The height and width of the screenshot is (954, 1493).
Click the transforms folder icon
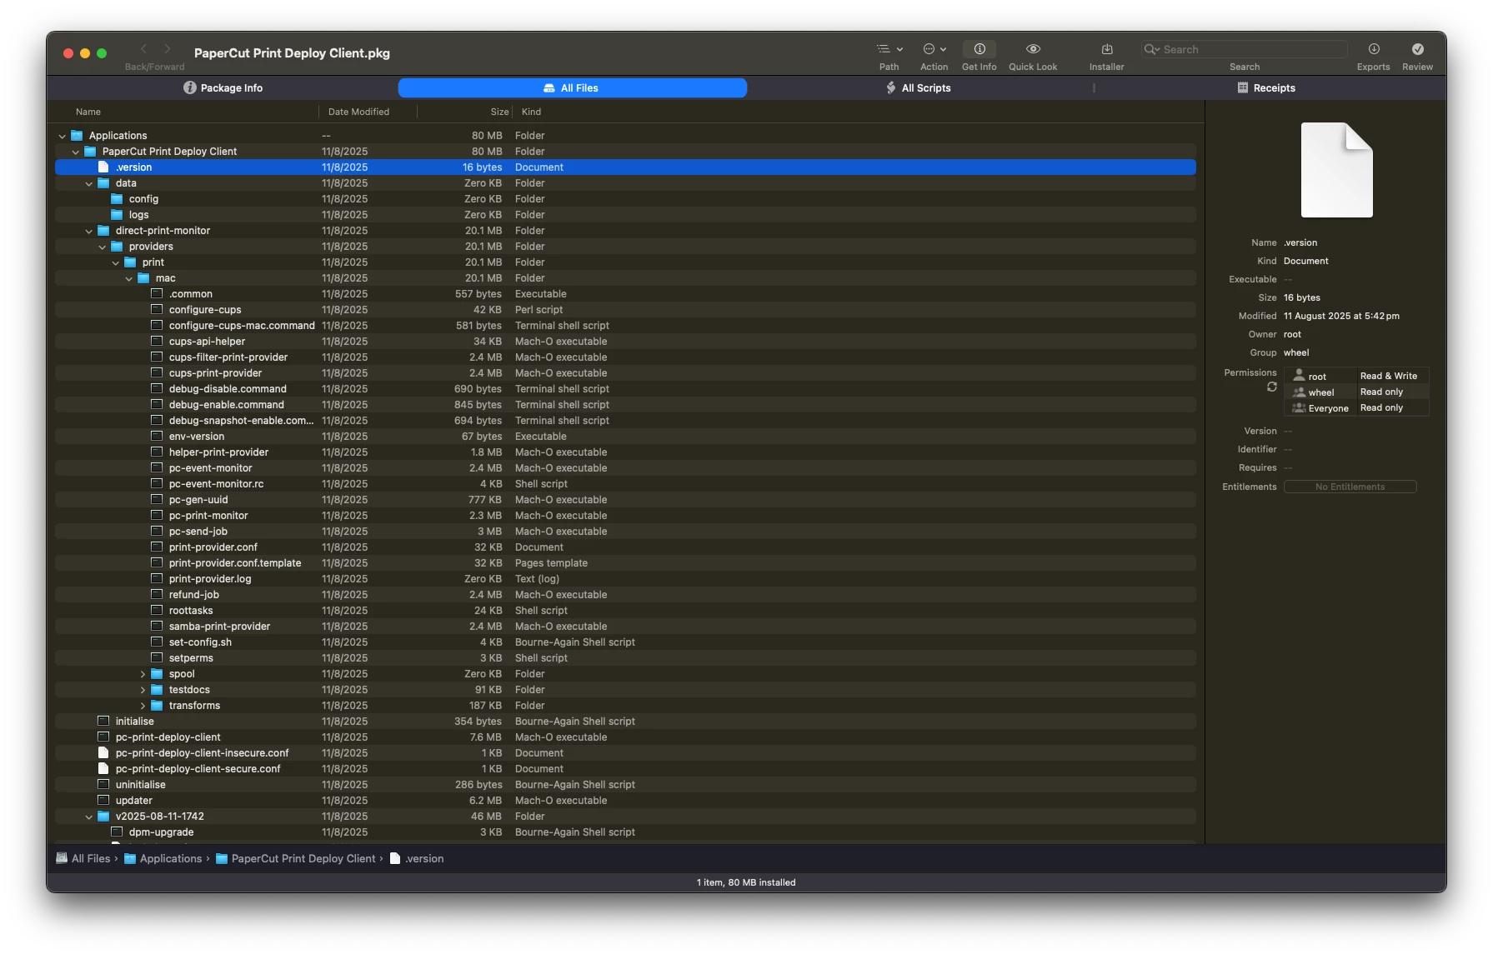(x=157, y=705)
